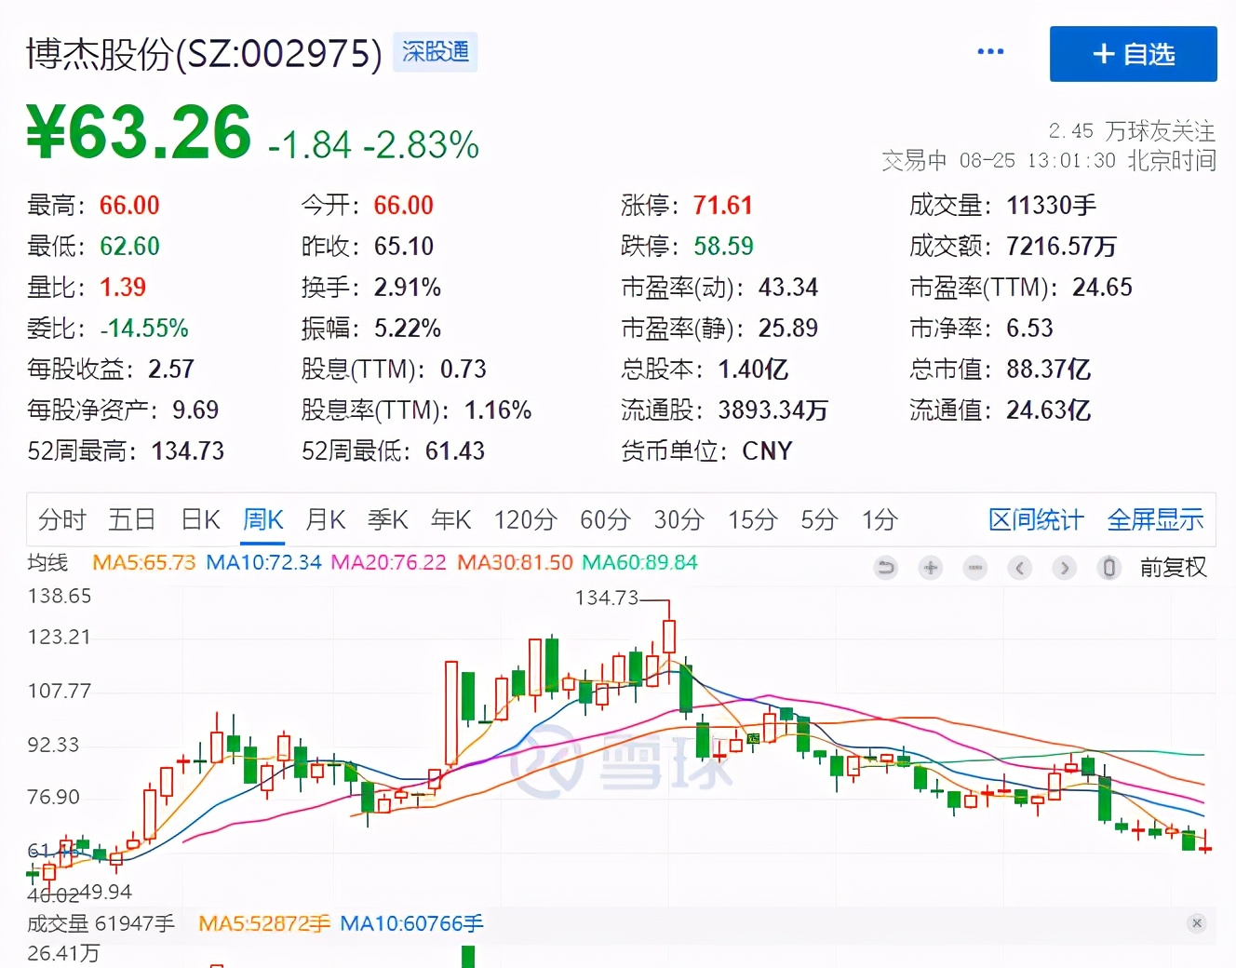The height and width of the screenshot is (968, 1236).
Task: Click the 深股通 tag
Action: [x=436, y=52]
